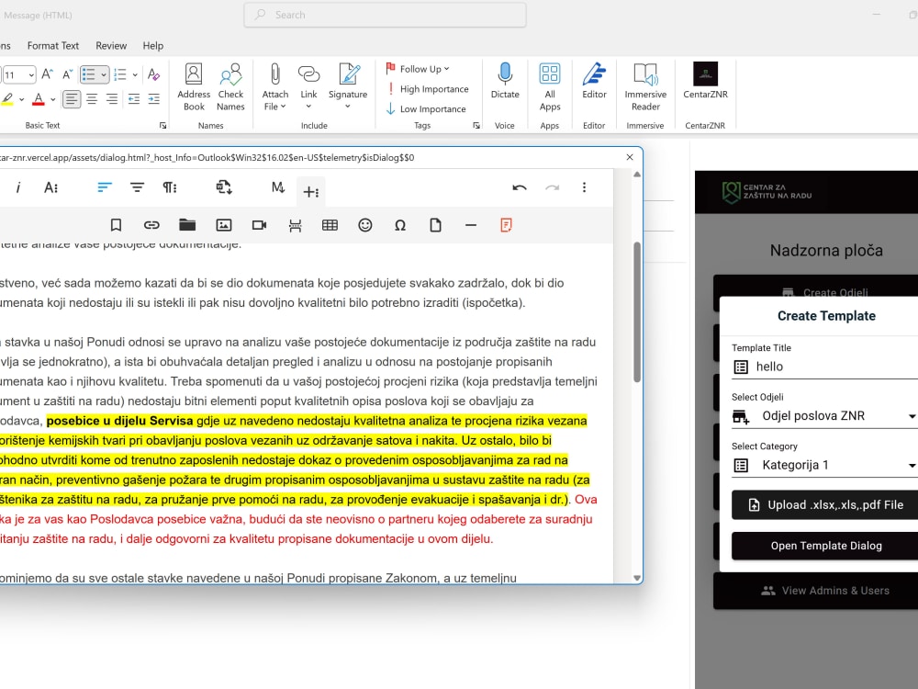
Task: Click the Template Title input field
Action: 825,367
